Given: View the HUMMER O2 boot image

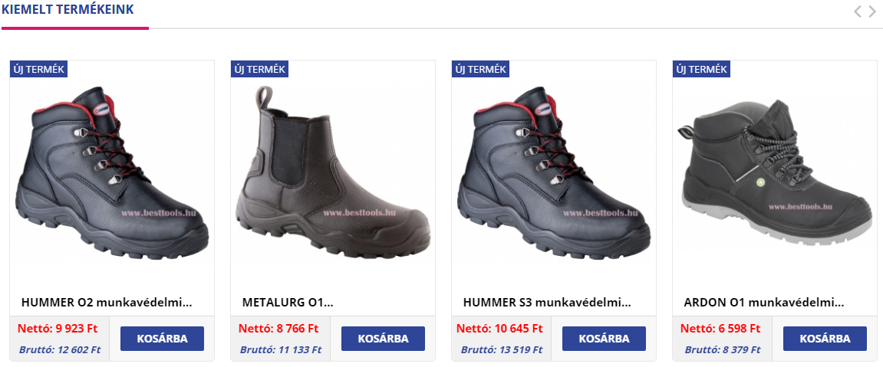Looking at the screenshot, I should click(112, 172).
